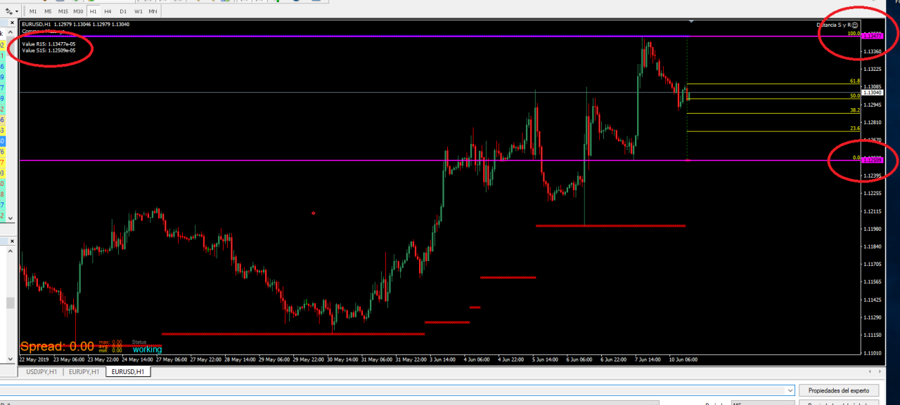900x405 pixels.
Task: Click the cyan working status label
Action: coord(147,349)
